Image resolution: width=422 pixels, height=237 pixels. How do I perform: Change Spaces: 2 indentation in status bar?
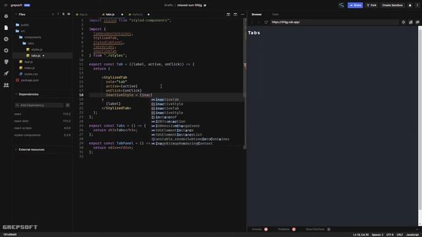(x=377, y=235)
